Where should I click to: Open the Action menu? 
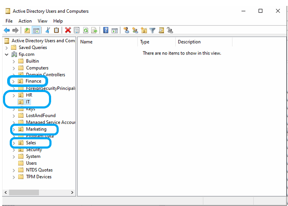[25, 21]
